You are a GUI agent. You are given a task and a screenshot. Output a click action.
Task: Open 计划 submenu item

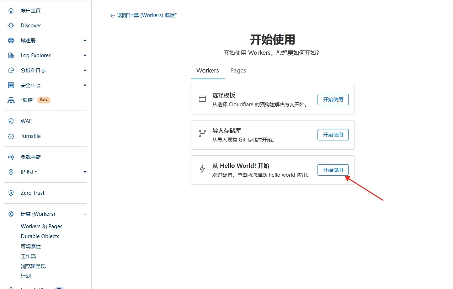(x=26, y=276)
